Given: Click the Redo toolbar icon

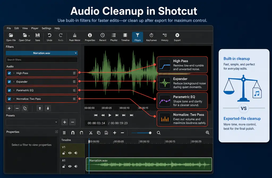Looking at the screenshot, I should point(61,37).
